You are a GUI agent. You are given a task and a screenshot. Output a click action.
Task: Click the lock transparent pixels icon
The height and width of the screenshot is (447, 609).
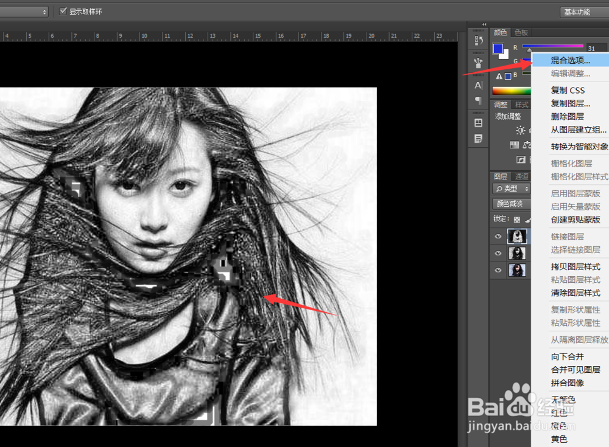pyautogui.click(x=517, y=220)
